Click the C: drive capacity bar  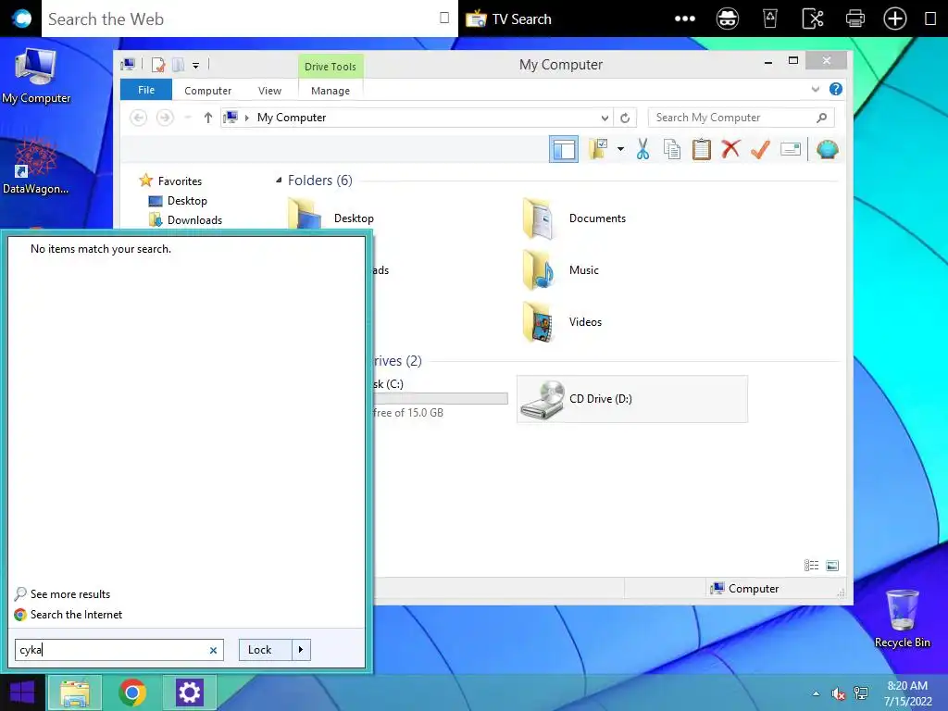click(x=441, y=398)
